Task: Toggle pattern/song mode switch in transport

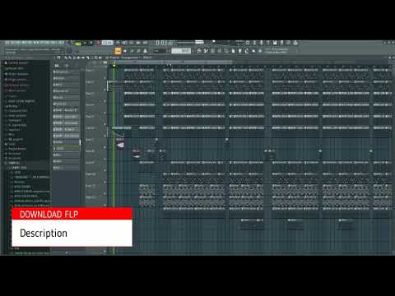Action: click(x=78, y=44)
